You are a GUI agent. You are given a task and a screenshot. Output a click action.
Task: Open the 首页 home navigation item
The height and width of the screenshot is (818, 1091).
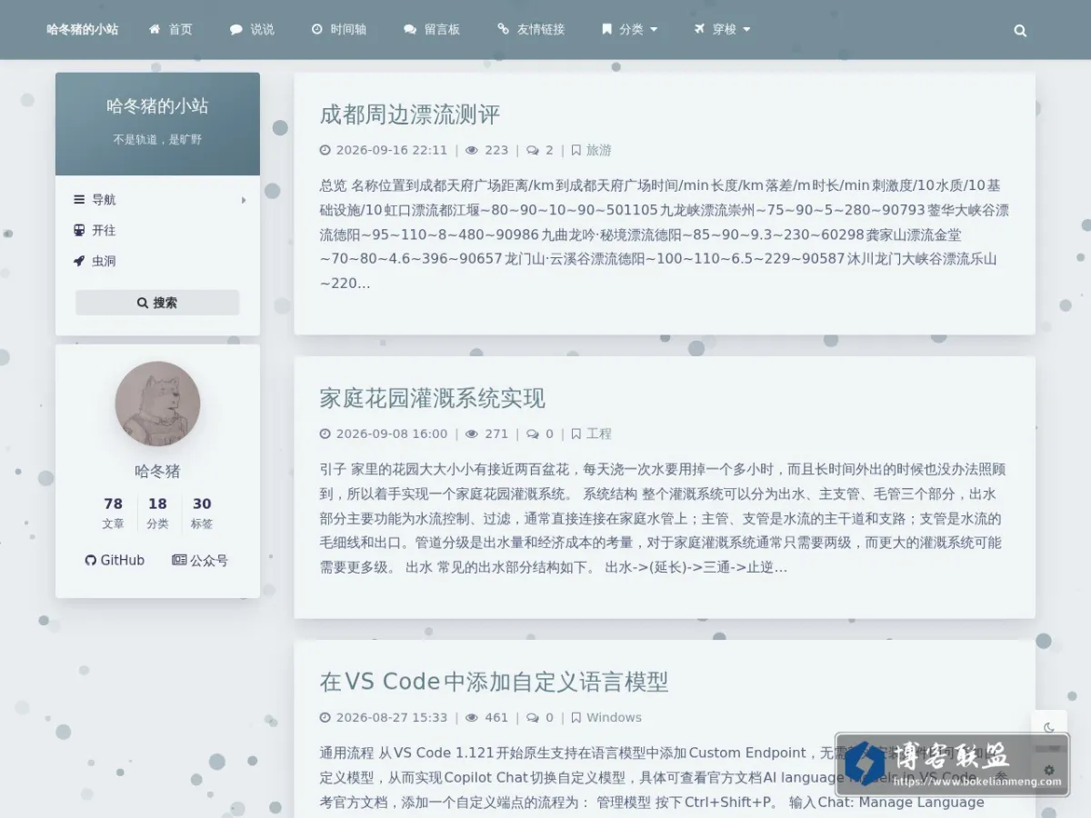pos(171,29)
